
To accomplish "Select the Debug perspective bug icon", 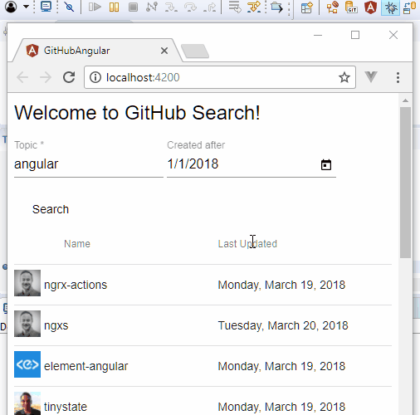I will tap(390, 7).
